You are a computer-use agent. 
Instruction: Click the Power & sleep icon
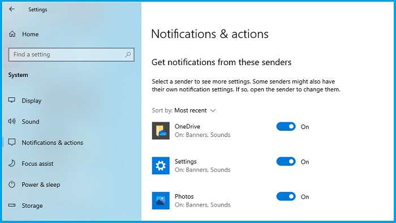coord(12,185)
